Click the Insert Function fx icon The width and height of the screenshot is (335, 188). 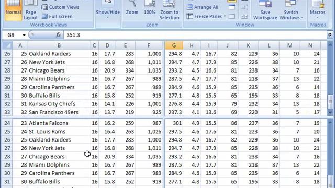(58, 35)
